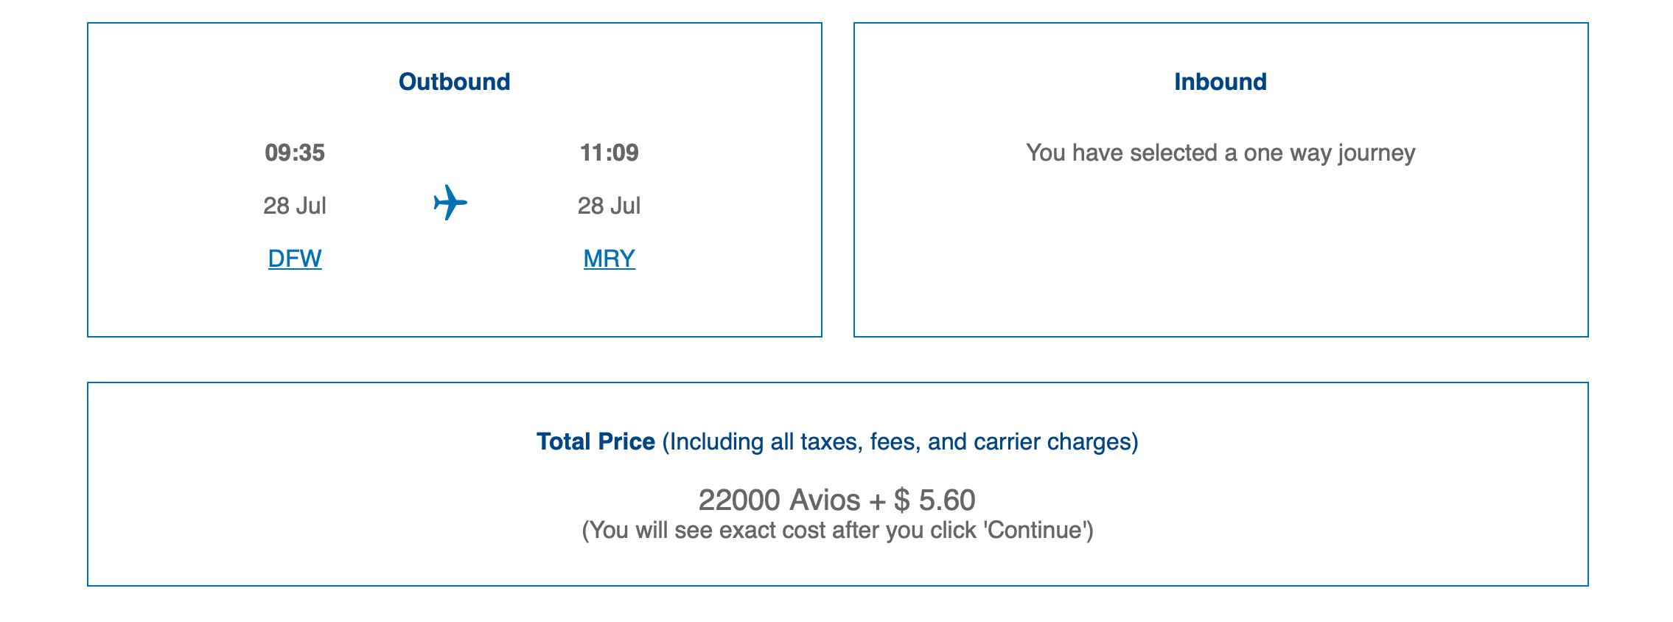Click the airplane icon between the airports
The image size is (1673, 622).
[x=450, y=203]
